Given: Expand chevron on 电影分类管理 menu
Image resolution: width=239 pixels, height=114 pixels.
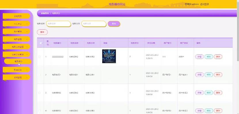Looking at the screenshot, I should 27,47.
